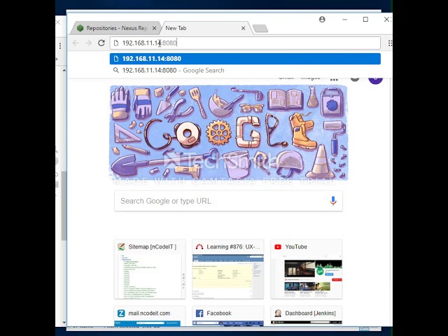448x336 pixels.
Task: Reload the current page
Action: pyautogui.click(x=101, y=43)
